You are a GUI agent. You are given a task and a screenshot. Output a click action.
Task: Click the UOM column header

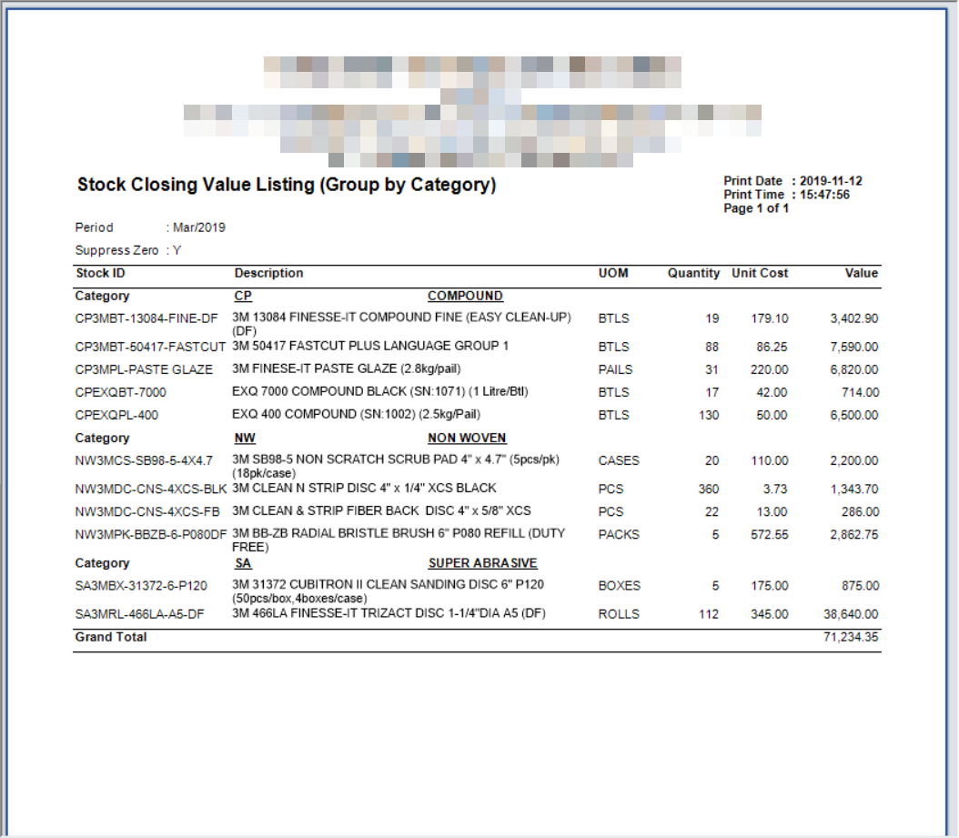pyautogui.click(x=613, y=273)
